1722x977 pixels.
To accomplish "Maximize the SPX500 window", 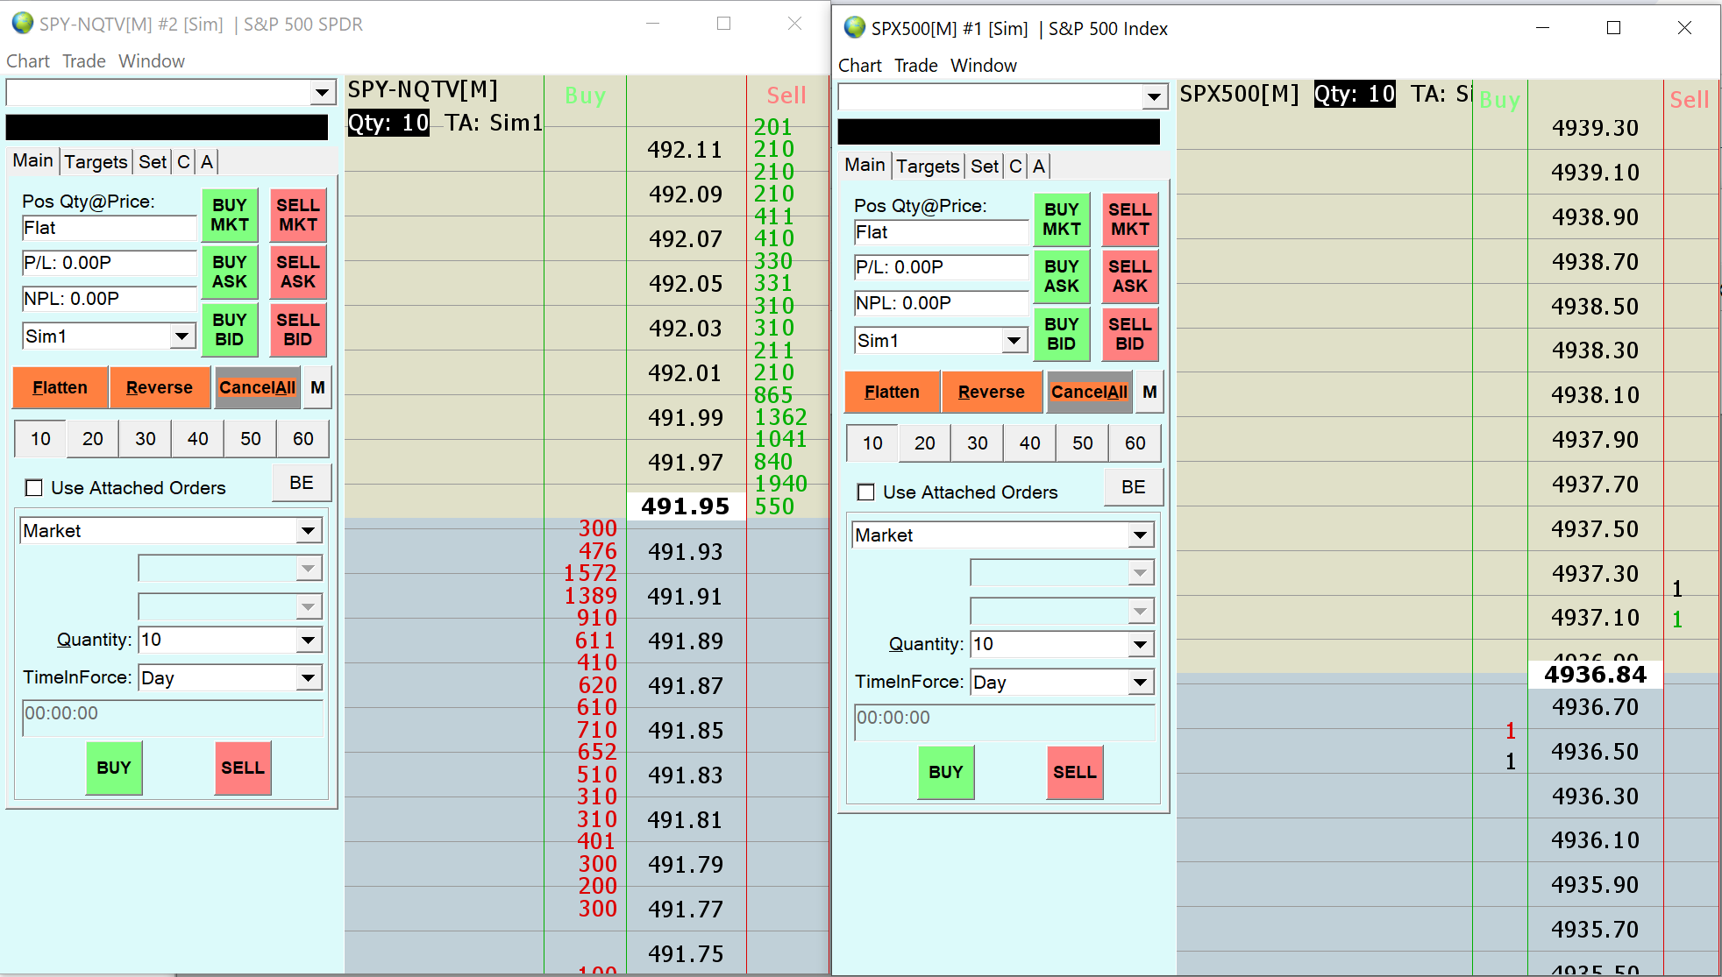I will pos(1612,28).
